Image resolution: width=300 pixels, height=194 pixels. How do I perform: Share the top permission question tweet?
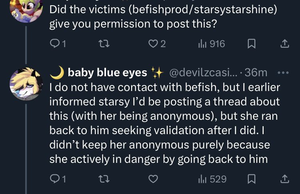(x=284, y=44)
